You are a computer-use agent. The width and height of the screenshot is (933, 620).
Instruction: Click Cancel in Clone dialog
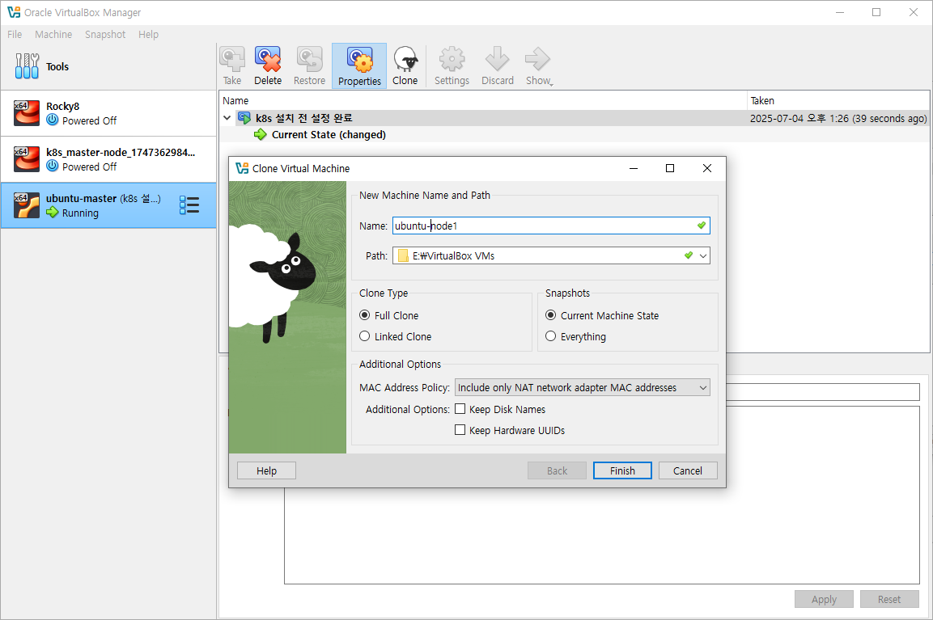[x=688, y=470]
